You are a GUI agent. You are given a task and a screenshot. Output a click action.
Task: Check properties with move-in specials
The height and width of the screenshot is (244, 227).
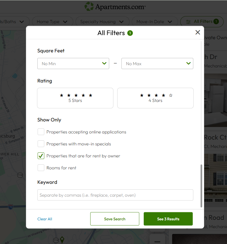tap(41, 144)
